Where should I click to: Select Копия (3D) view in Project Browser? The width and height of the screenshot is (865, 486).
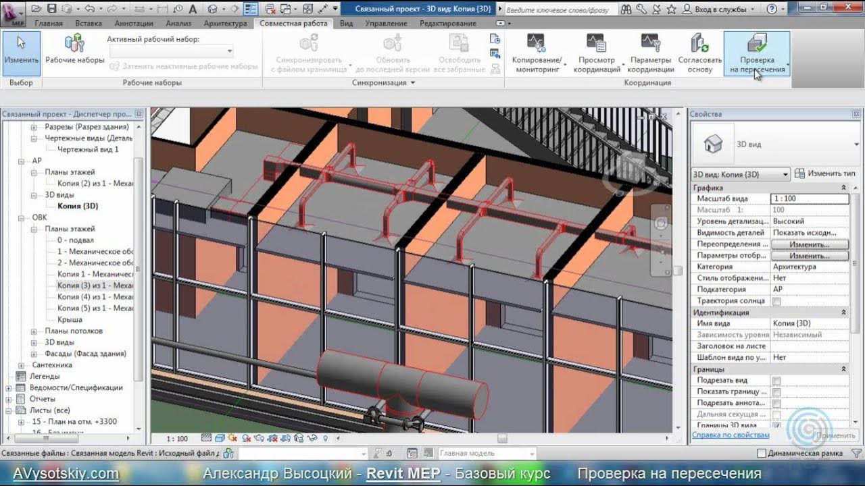click(x=78, y=206)
